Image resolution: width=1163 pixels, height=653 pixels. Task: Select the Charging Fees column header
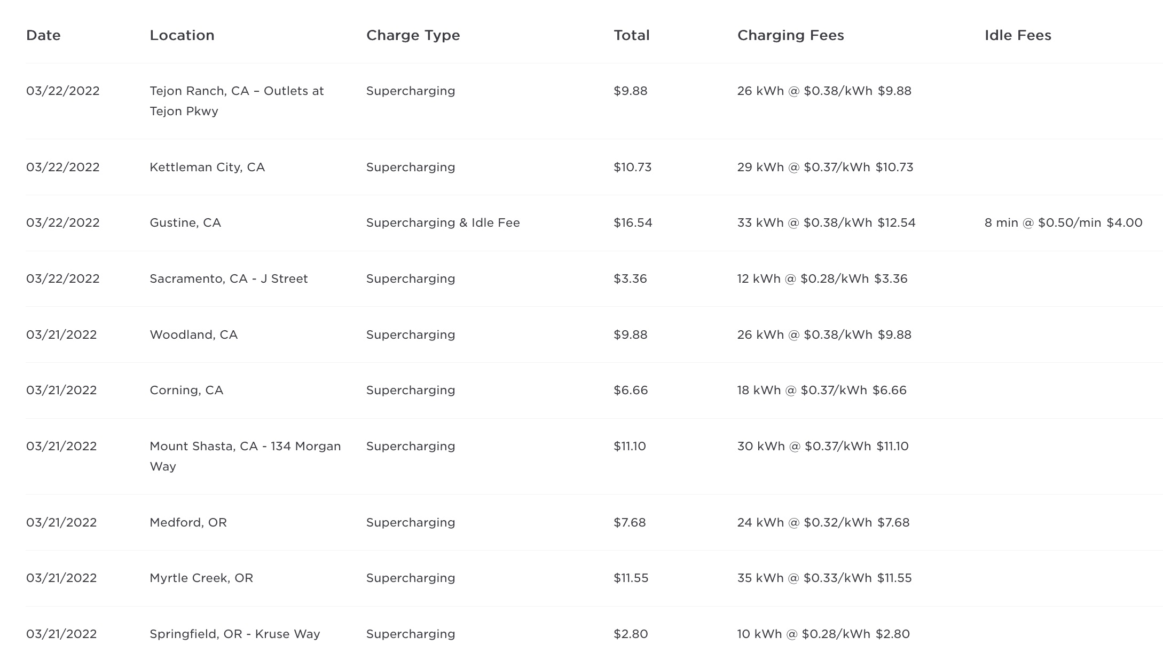790,35
